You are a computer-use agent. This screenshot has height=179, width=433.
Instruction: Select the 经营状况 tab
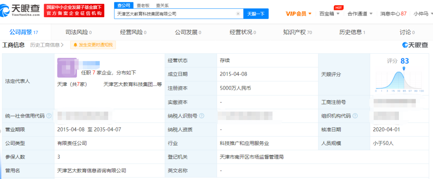point(243,32)
